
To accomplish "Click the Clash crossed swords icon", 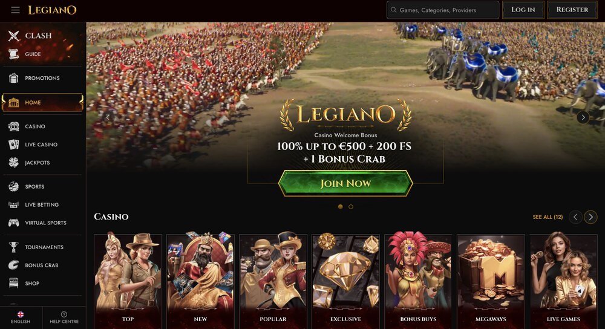I will 14,36.
